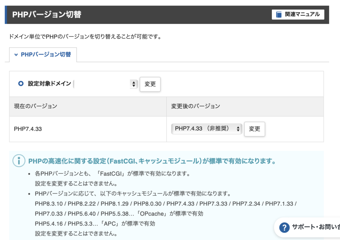Click the domain selector up-down arrows

point(133,84)
